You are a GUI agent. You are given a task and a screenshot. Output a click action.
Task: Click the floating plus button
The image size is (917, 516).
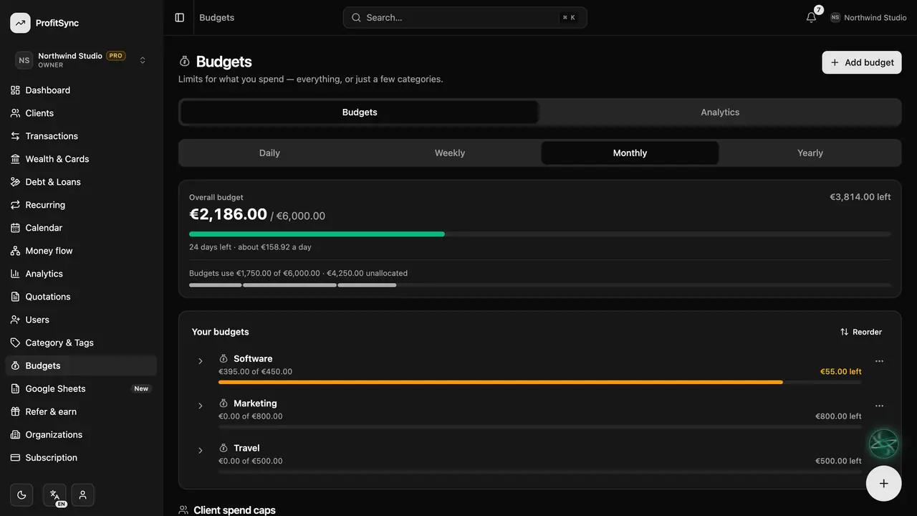(883, 483)
